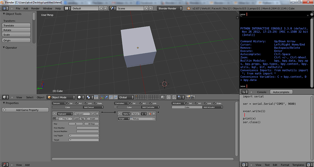314x167 pixels.
Task: Click the controller priority icon beside state number
Action: point(149,114)
